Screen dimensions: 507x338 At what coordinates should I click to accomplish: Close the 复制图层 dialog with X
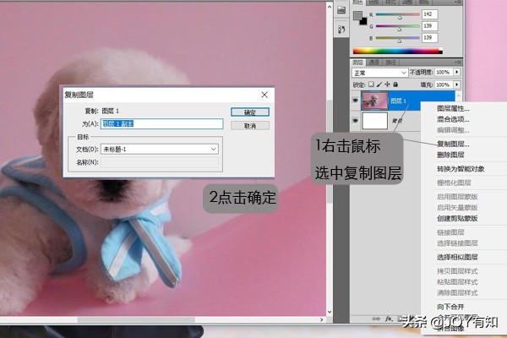click(264, 95)
